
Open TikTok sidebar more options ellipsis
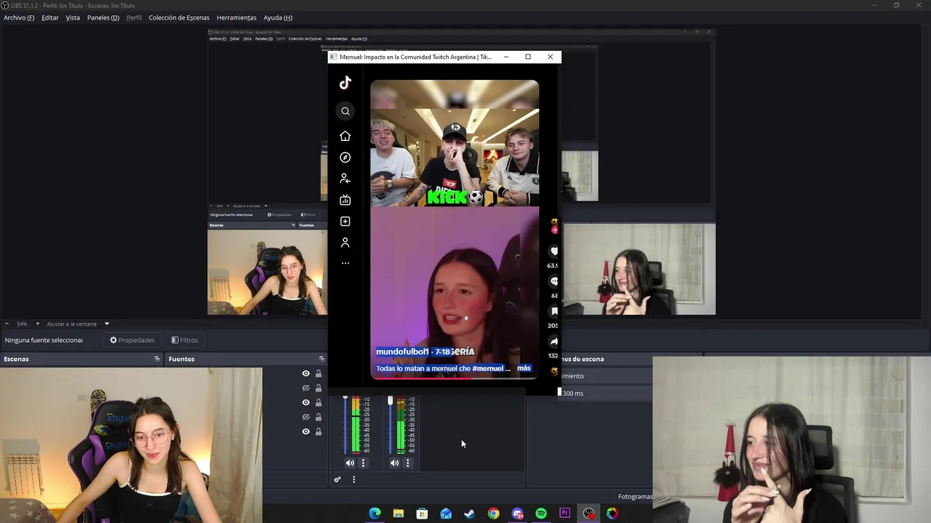(x=345, y=264)
